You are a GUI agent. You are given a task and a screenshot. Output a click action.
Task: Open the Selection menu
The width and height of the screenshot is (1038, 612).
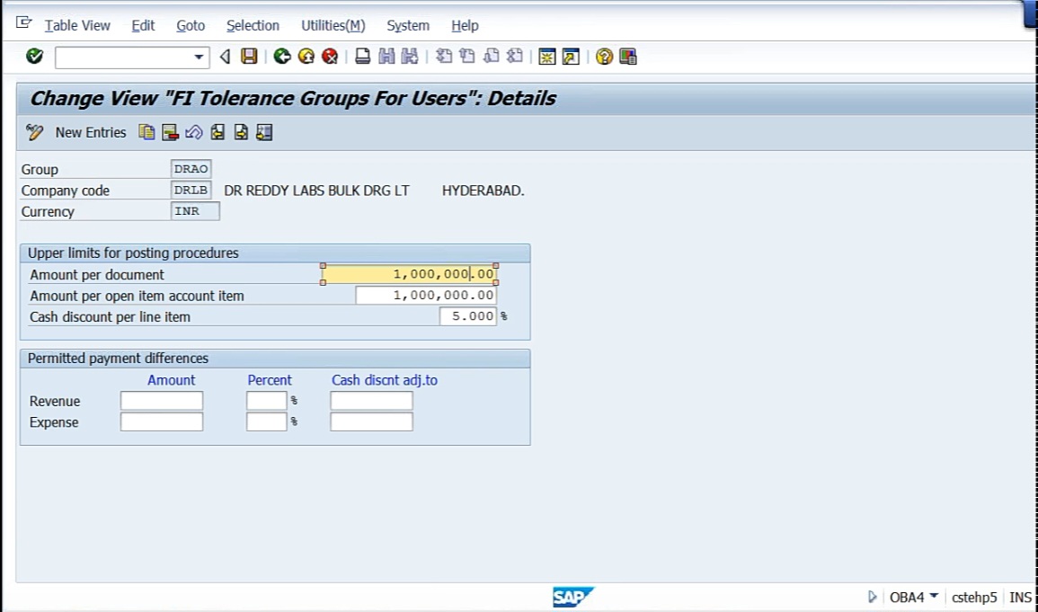(253, 26)
